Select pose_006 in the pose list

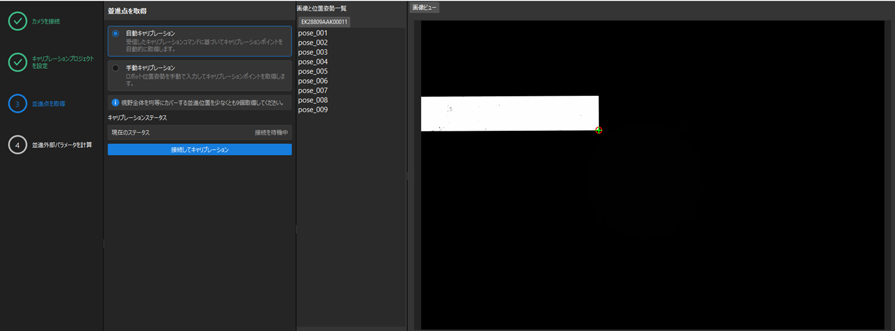(313, 81)
